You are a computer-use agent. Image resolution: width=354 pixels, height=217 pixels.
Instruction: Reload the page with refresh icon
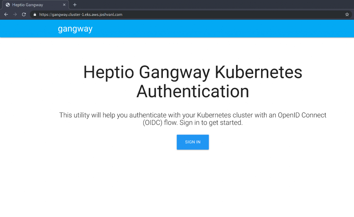point(24,15)
